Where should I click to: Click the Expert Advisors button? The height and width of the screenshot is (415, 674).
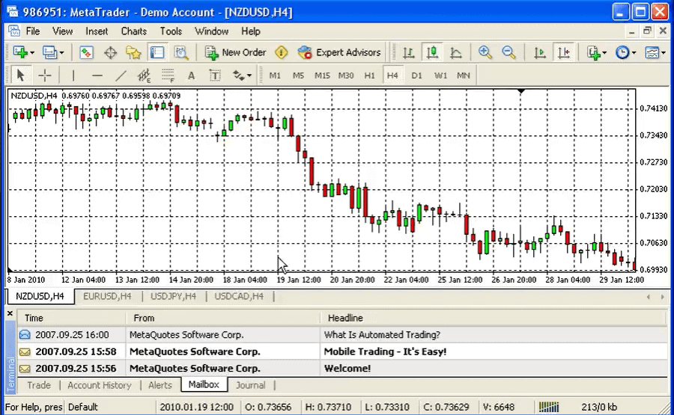tap(339, 52)
